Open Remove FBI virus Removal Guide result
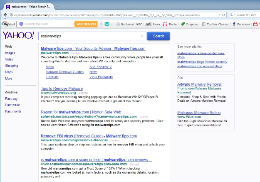Viewport: 260px width, 182px height. coord(89,136)
